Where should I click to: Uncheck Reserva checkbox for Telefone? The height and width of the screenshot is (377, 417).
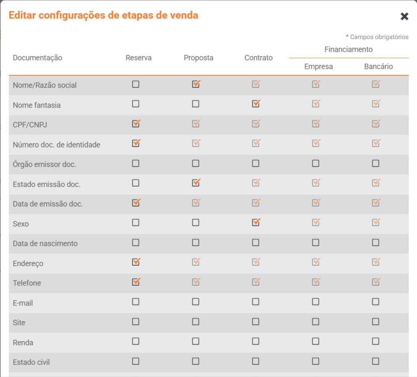coord(136,282)
